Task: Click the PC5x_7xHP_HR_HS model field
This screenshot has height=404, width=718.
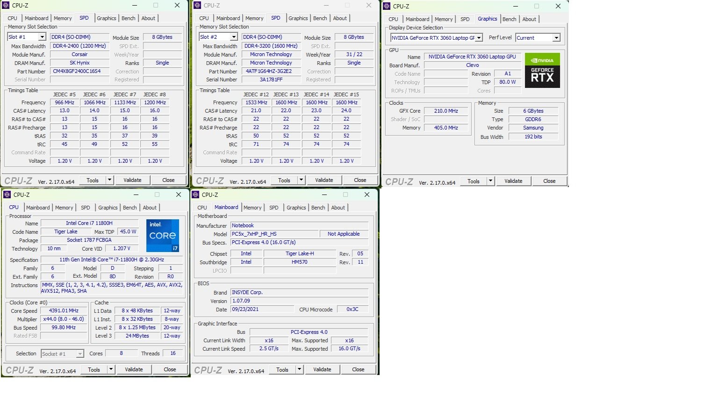Action: pos(275,234)
